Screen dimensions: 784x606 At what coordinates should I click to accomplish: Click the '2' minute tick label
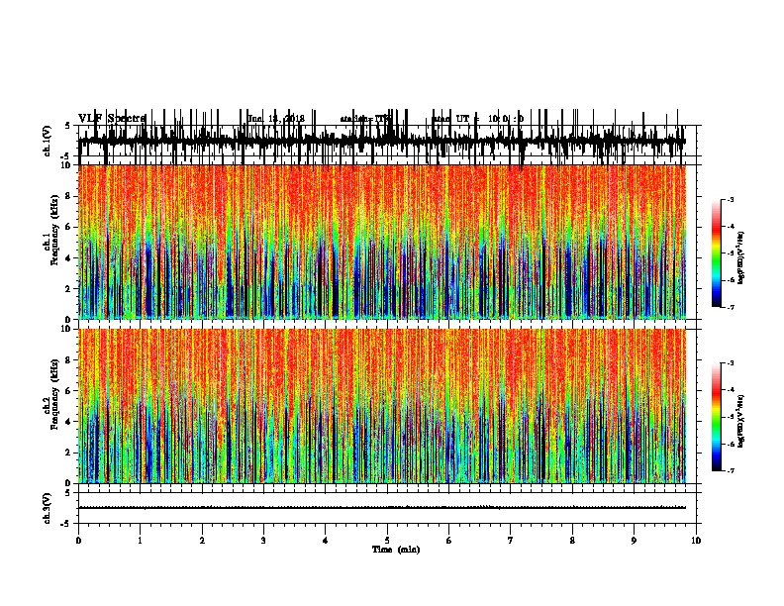click(x=202, y=541)
